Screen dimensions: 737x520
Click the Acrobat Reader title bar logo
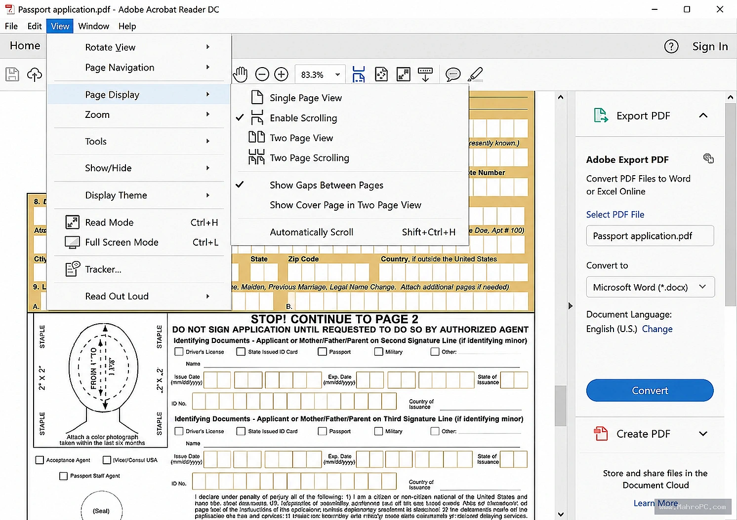pyautogui.click(x=9, y=9)
